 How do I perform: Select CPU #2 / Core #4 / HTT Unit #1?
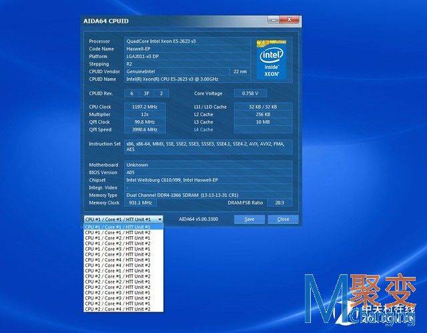pos(123,304)
